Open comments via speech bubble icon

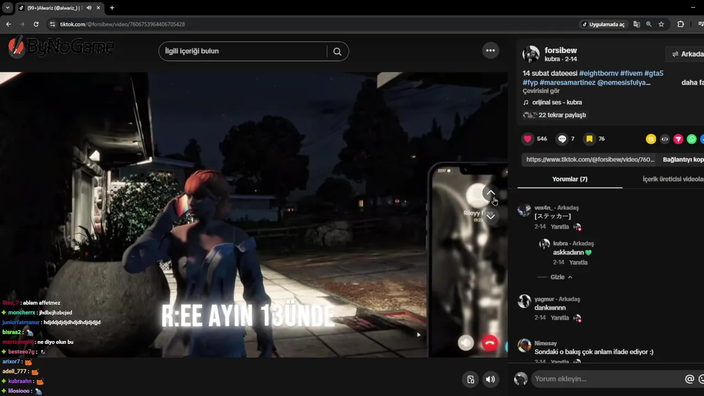click(x=562, y=139)
